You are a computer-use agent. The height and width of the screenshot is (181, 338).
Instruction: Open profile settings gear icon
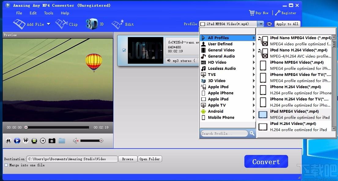click(269, 24)
